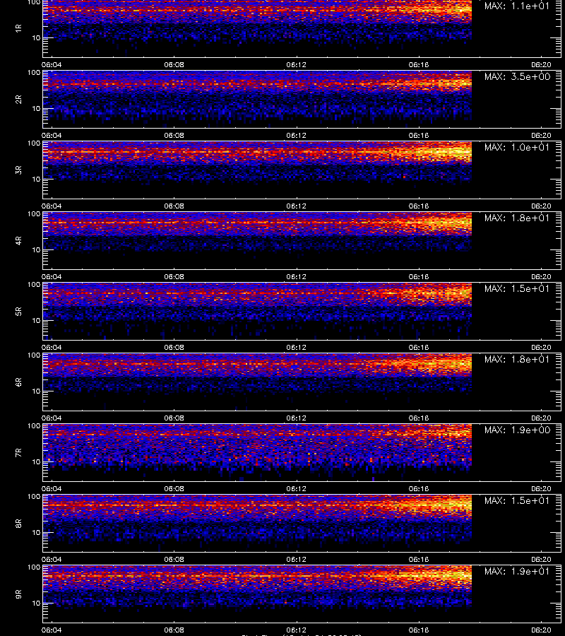Screen dimensions: 565x636
Task: Pick the 6R panel axis label
Action: (18, 382)
